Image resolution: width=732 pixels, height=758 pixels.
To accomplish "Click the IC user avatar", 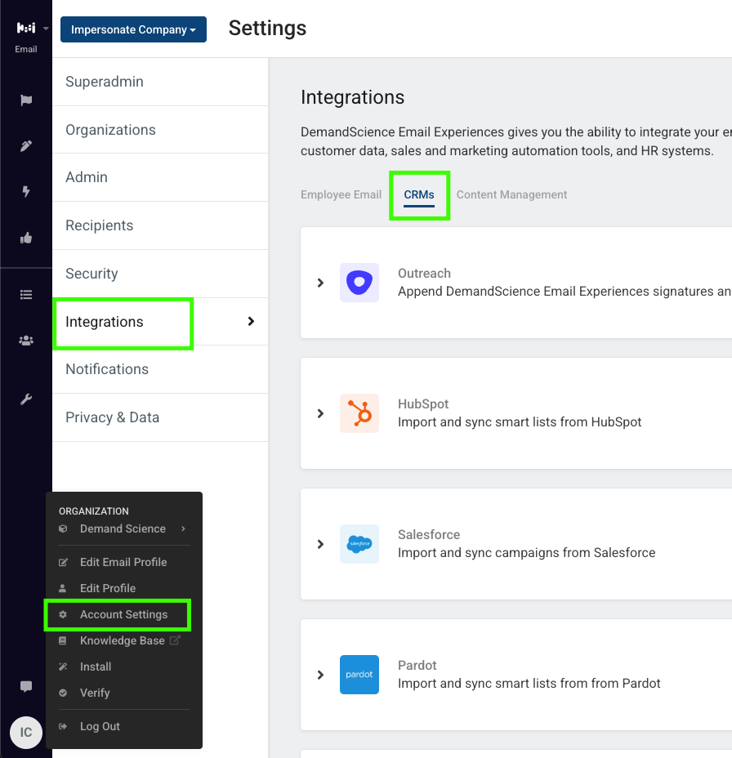I will (26, 733).
